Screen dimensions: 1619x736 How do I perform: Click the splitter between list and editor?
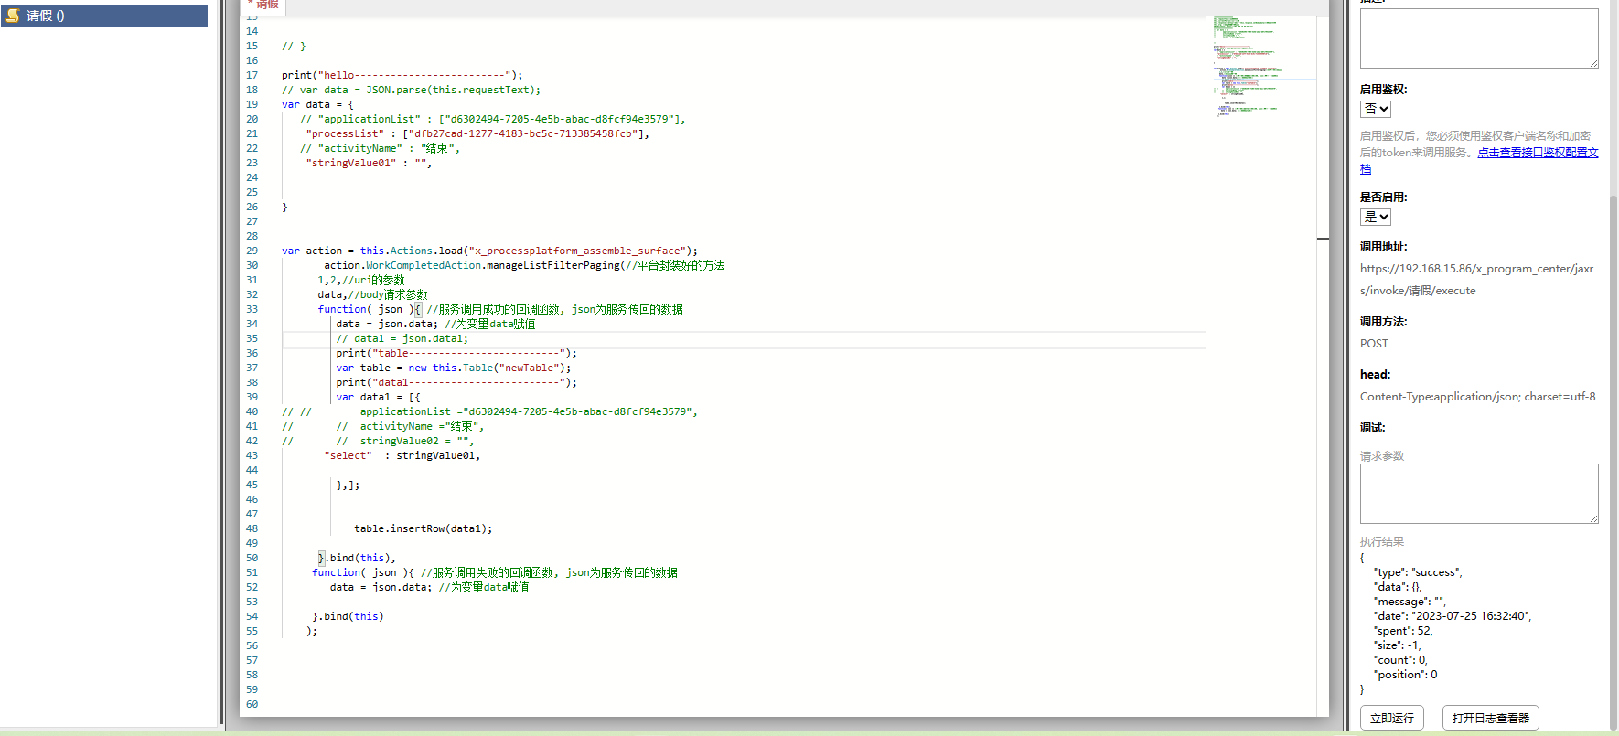pyautogui.click(x=222, y=366)
